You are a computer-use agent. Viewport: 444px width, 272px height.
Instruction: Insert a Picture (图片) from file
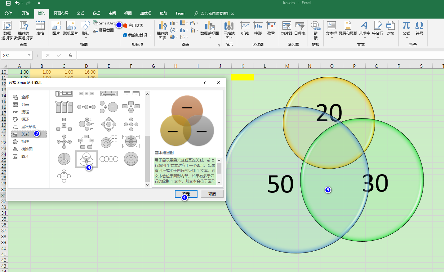(x=56, y=28)
